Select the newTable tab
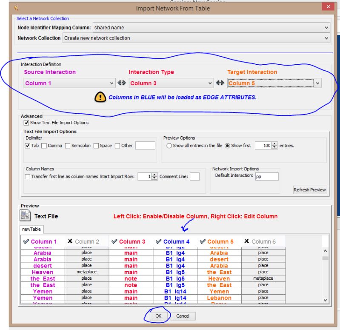This screenshot has height=330, width=340. (31, 229)
